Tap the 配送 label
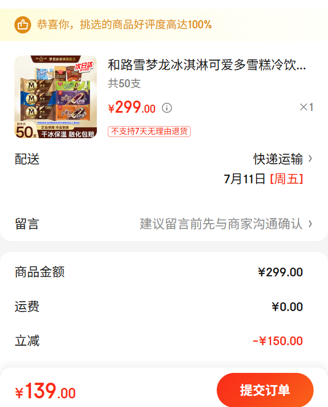Viewport: 328px width, 407px height. click(27, 159)
